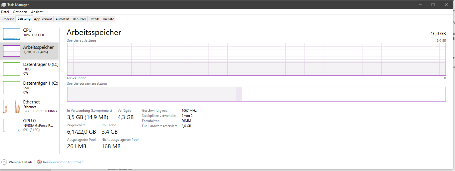Screen dimensions: 455x171
Task: Click the 16,0 GB total memory label
Action: point(438,34)
